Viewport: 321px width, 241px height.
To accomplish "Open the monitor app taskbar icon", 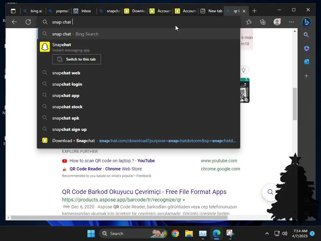I will (203, 233).
